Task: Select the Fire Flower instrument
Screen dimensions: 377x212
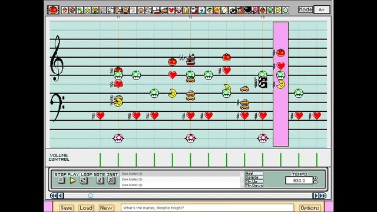Action: pos(95,10)
